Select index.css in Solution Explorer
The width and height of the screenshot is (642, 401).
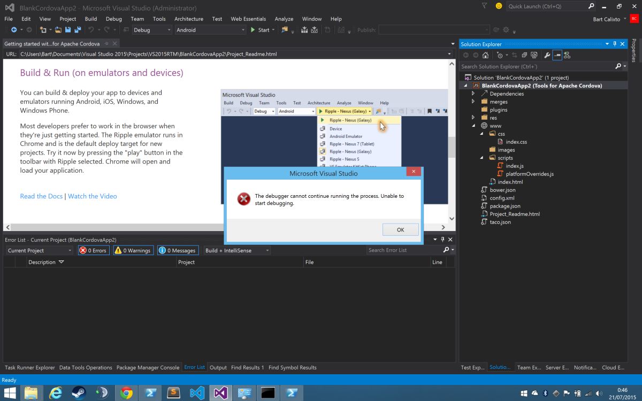pyautogui.click(x=516, y=142)
